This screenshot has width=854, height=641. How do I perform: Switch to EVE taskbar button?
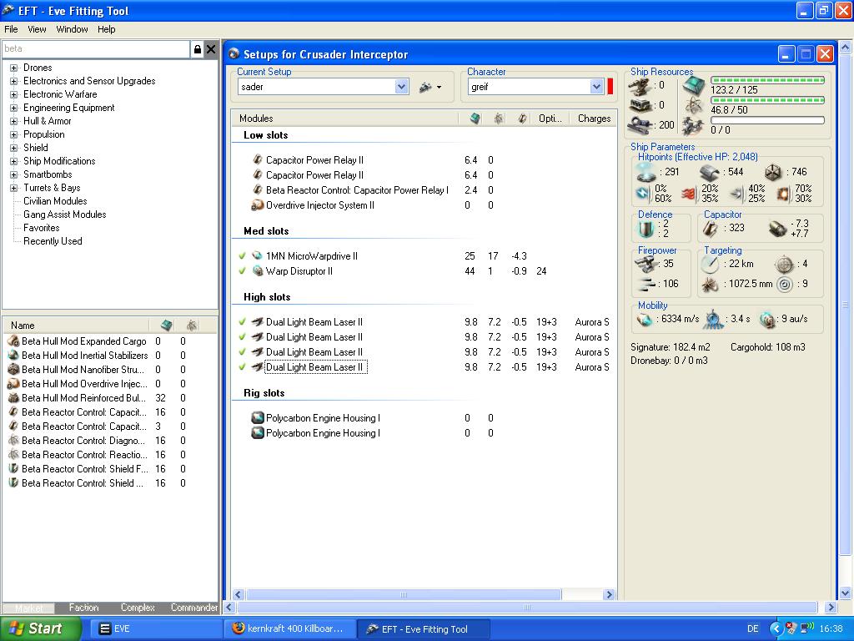[154, 628]
